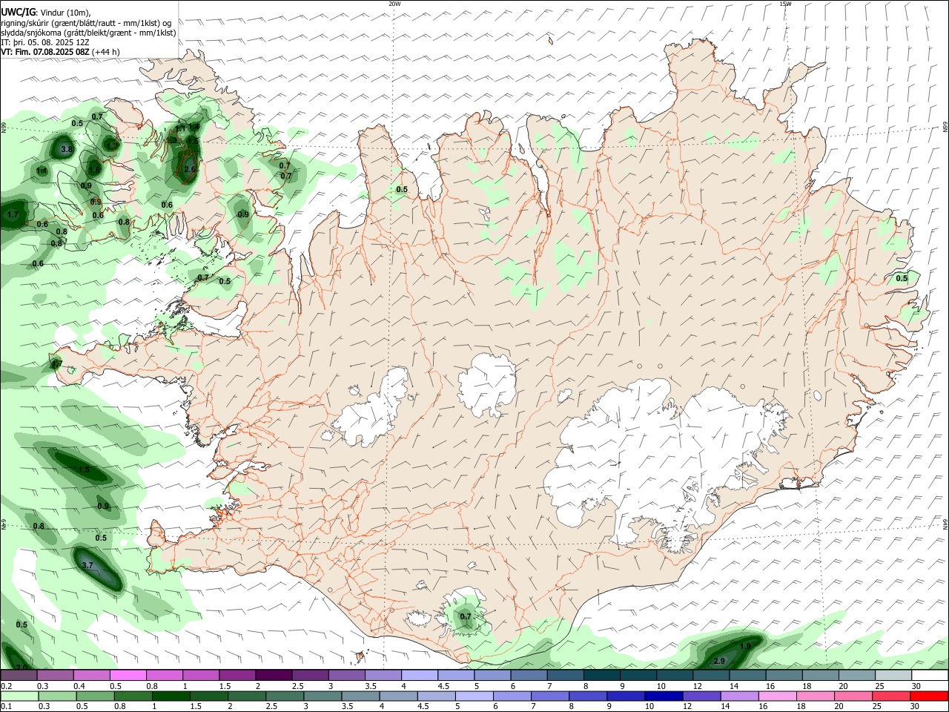949x712 pixels.
Task: Click the central glacier Hofsjökull on the map
Action: click(487, 384)
